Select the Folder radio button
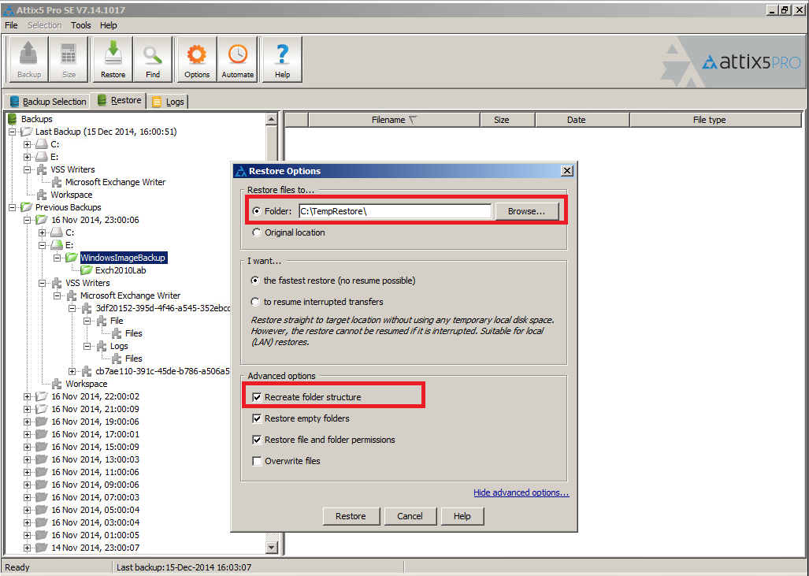This screenshot has width=809, height=576. click(257, 211)
